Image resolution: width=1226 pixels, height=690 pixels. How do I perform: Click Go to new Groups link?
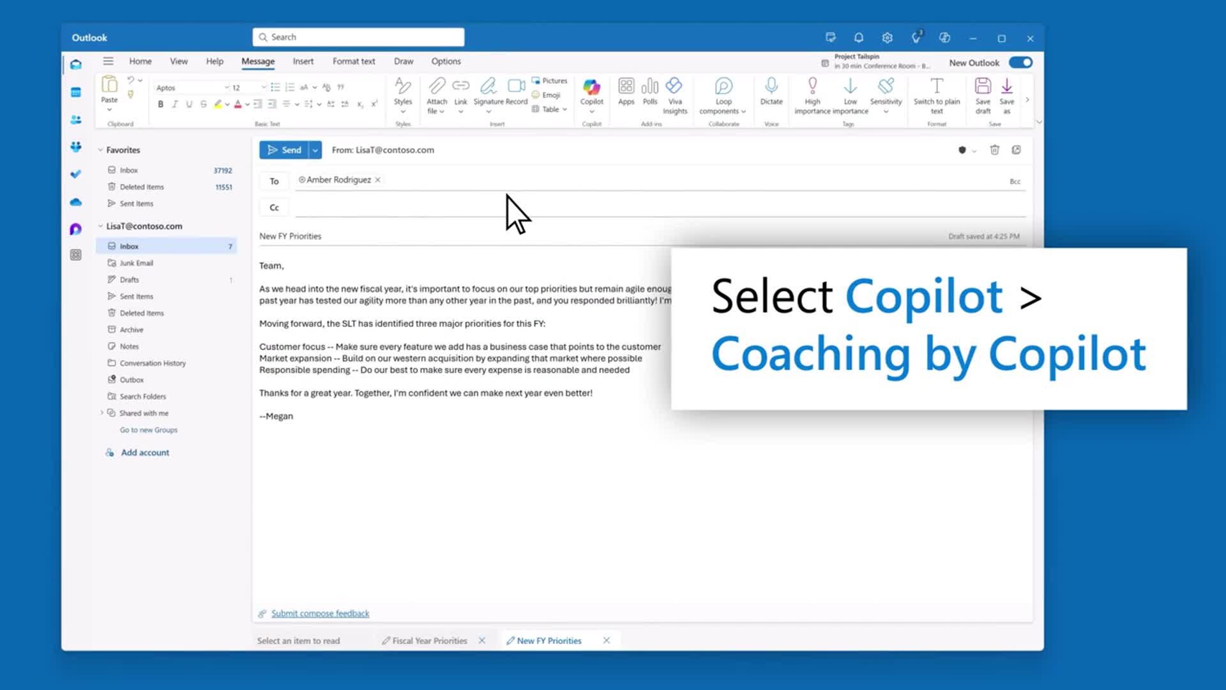(x=149, y=430)
